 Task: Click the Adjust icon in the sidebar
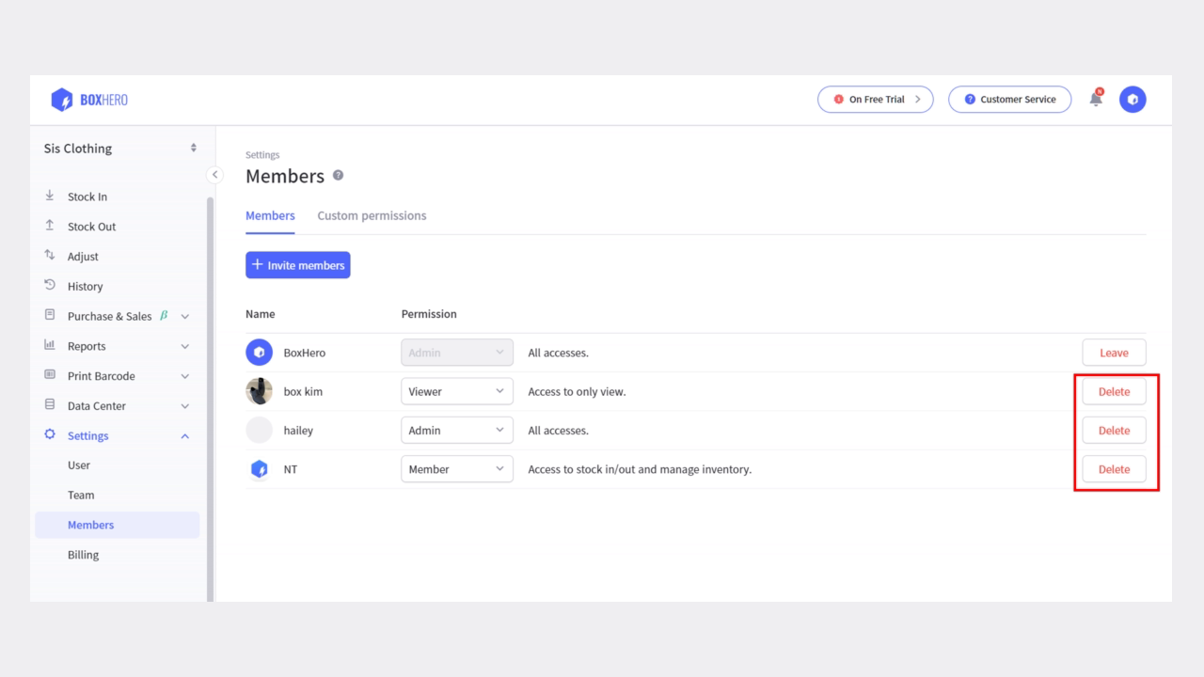49,256
